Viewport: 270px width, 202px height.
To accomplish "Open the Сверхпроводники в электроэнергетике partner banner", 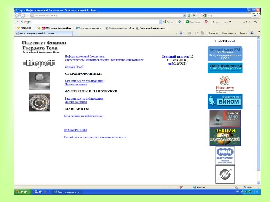I will coord(225,68).
